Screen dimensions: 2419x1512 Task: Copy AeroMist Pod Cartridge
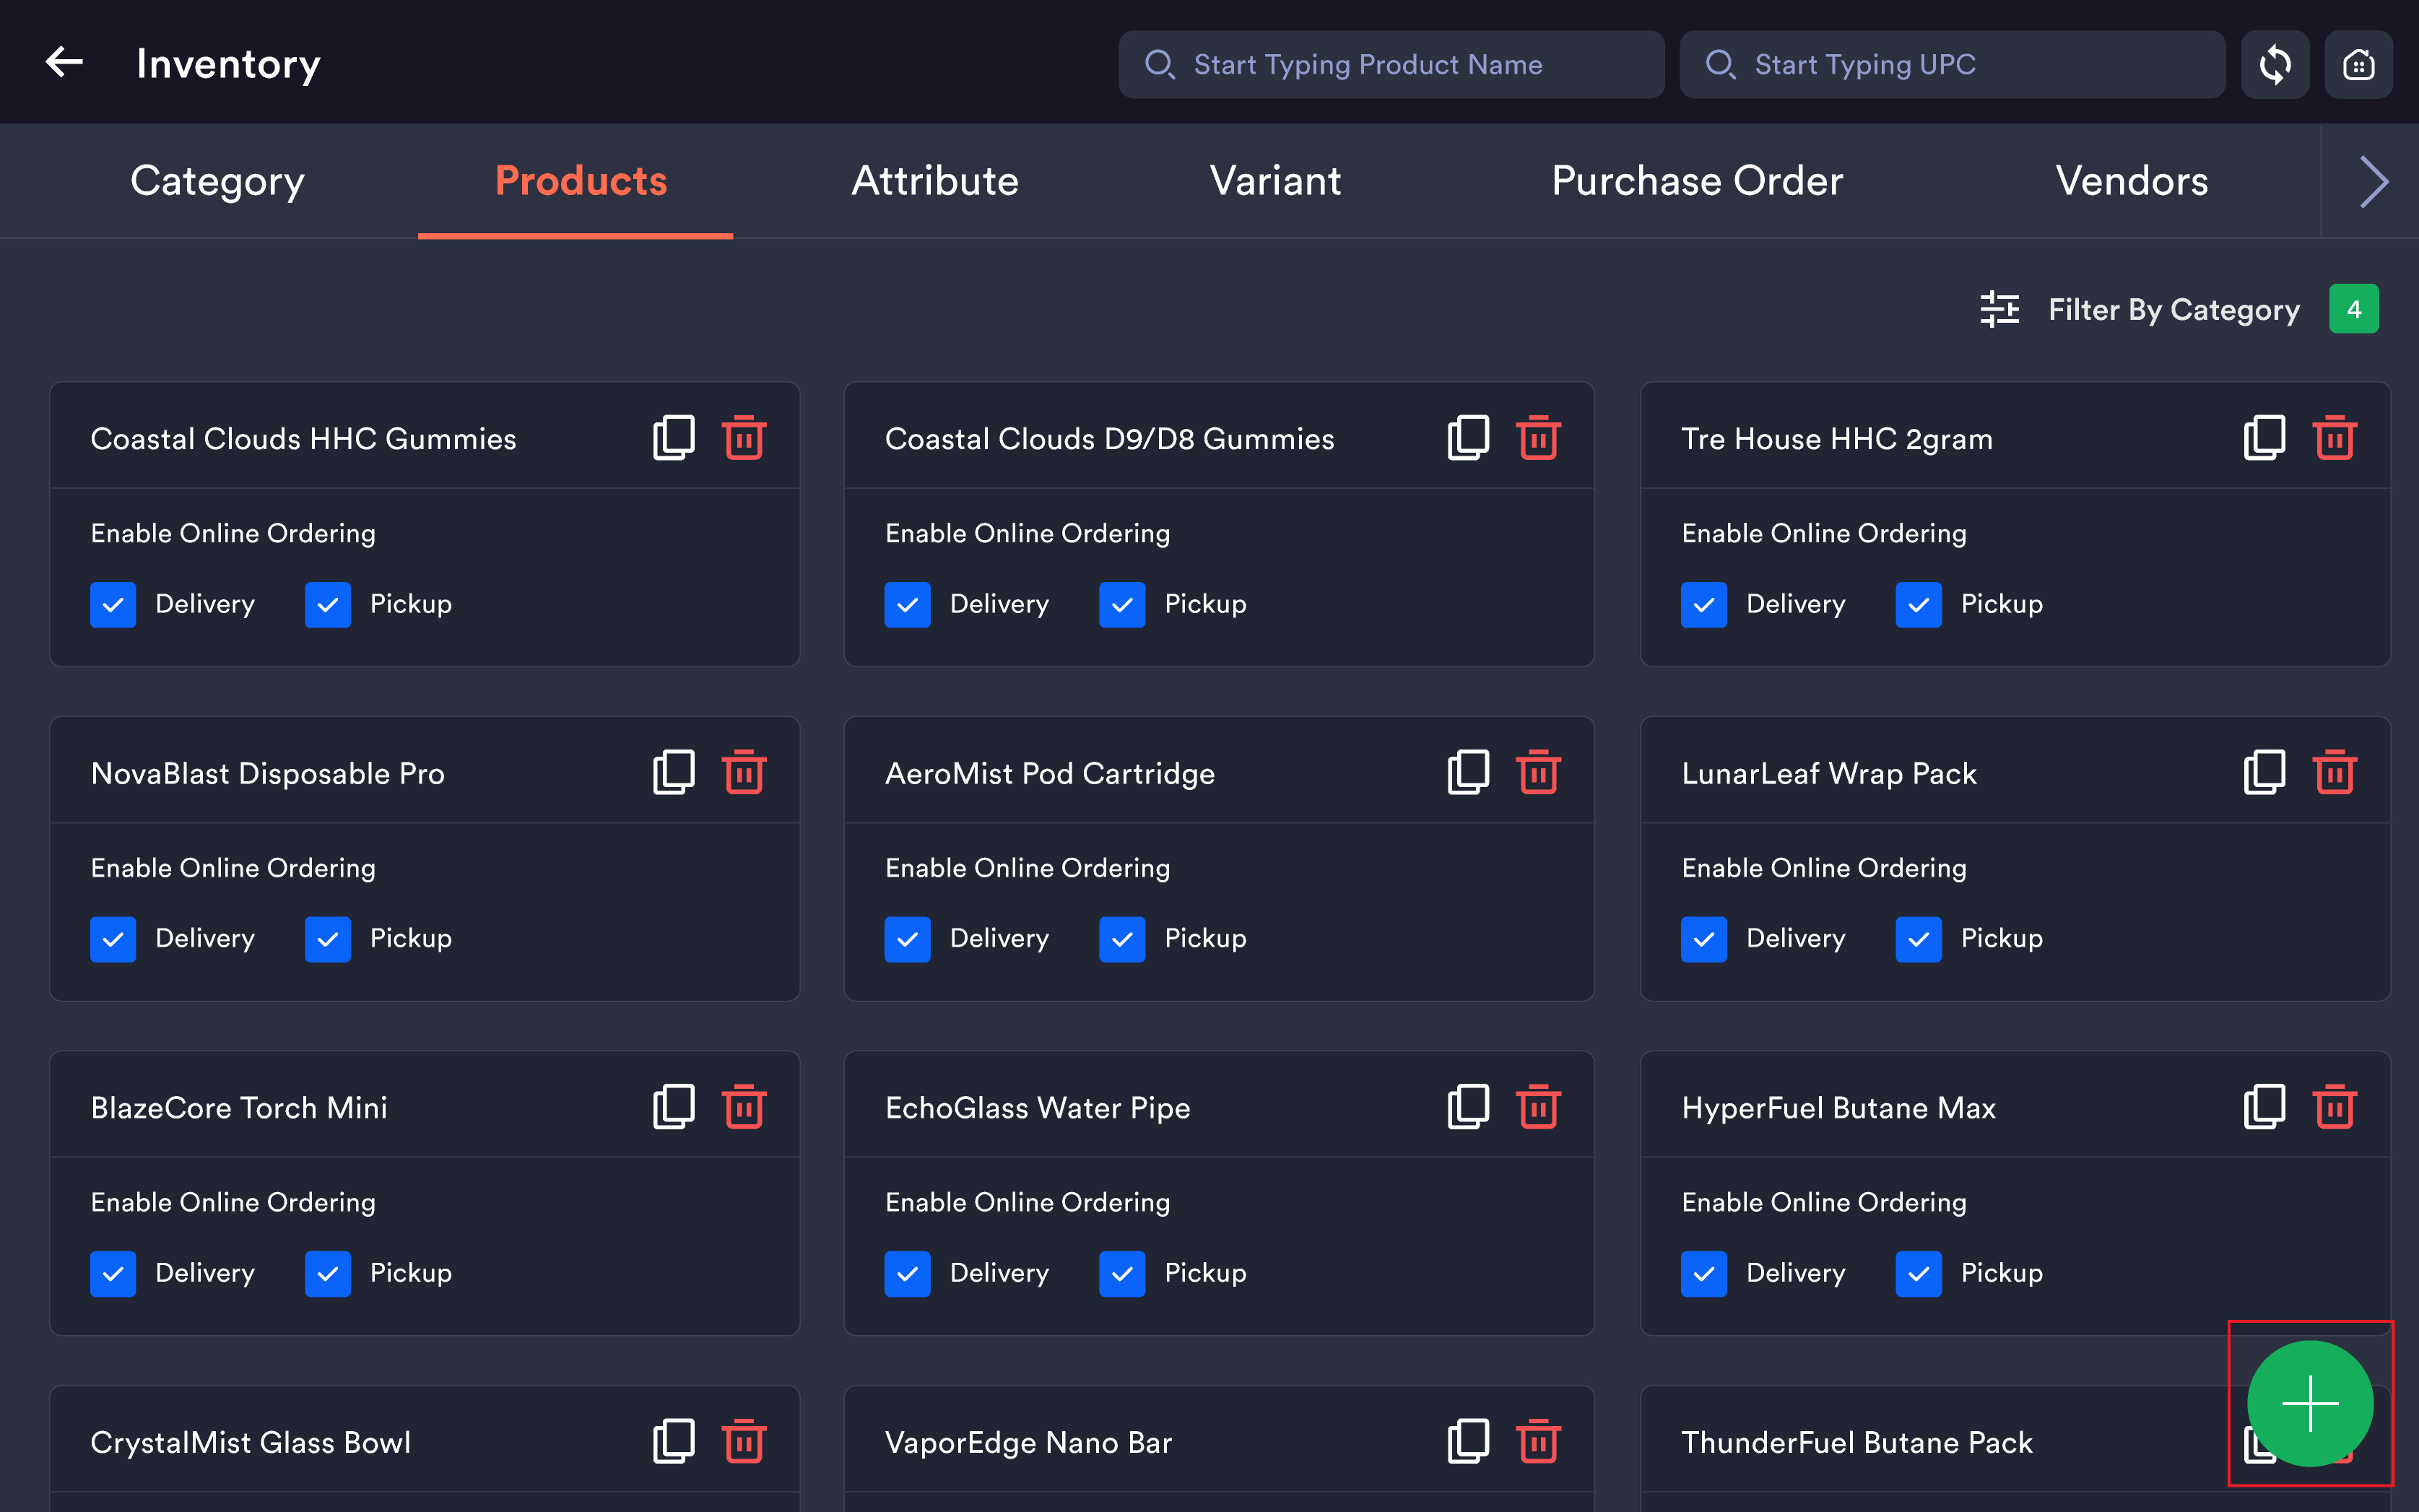(1468, 772)
